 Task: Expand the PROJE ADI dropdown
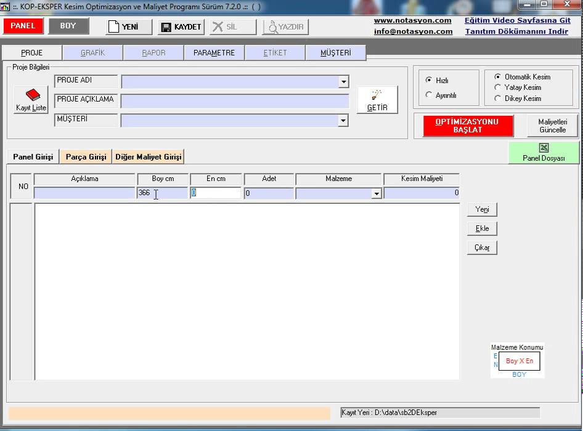coord(343,82)
